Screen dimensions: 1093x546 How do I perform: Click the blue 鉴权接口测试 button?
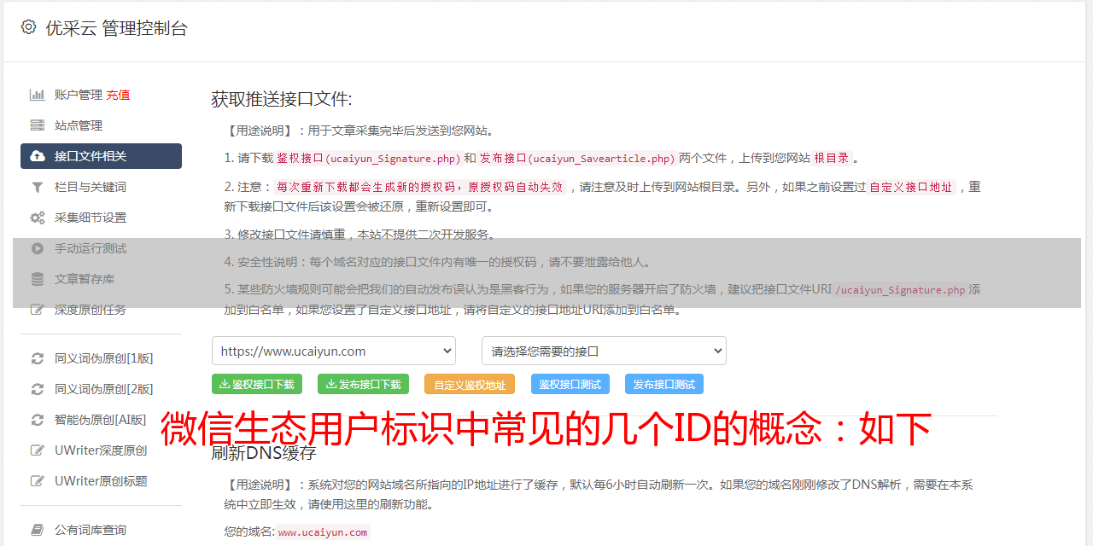[x=570, y=384]
